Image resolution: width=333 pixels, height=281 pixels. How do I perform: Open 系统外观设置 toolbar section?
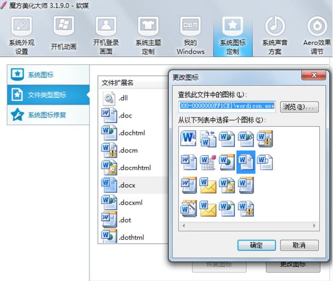(21, 36)
